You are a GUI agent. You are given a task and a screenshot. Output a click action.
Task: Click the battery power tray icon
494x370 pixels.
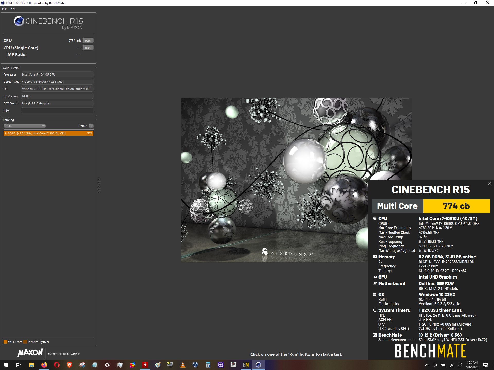[x=443, y=365]
